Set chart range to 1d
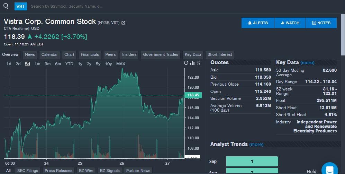Image resolution: width=345 pixels, height=174 pixels. coord(9,64)
